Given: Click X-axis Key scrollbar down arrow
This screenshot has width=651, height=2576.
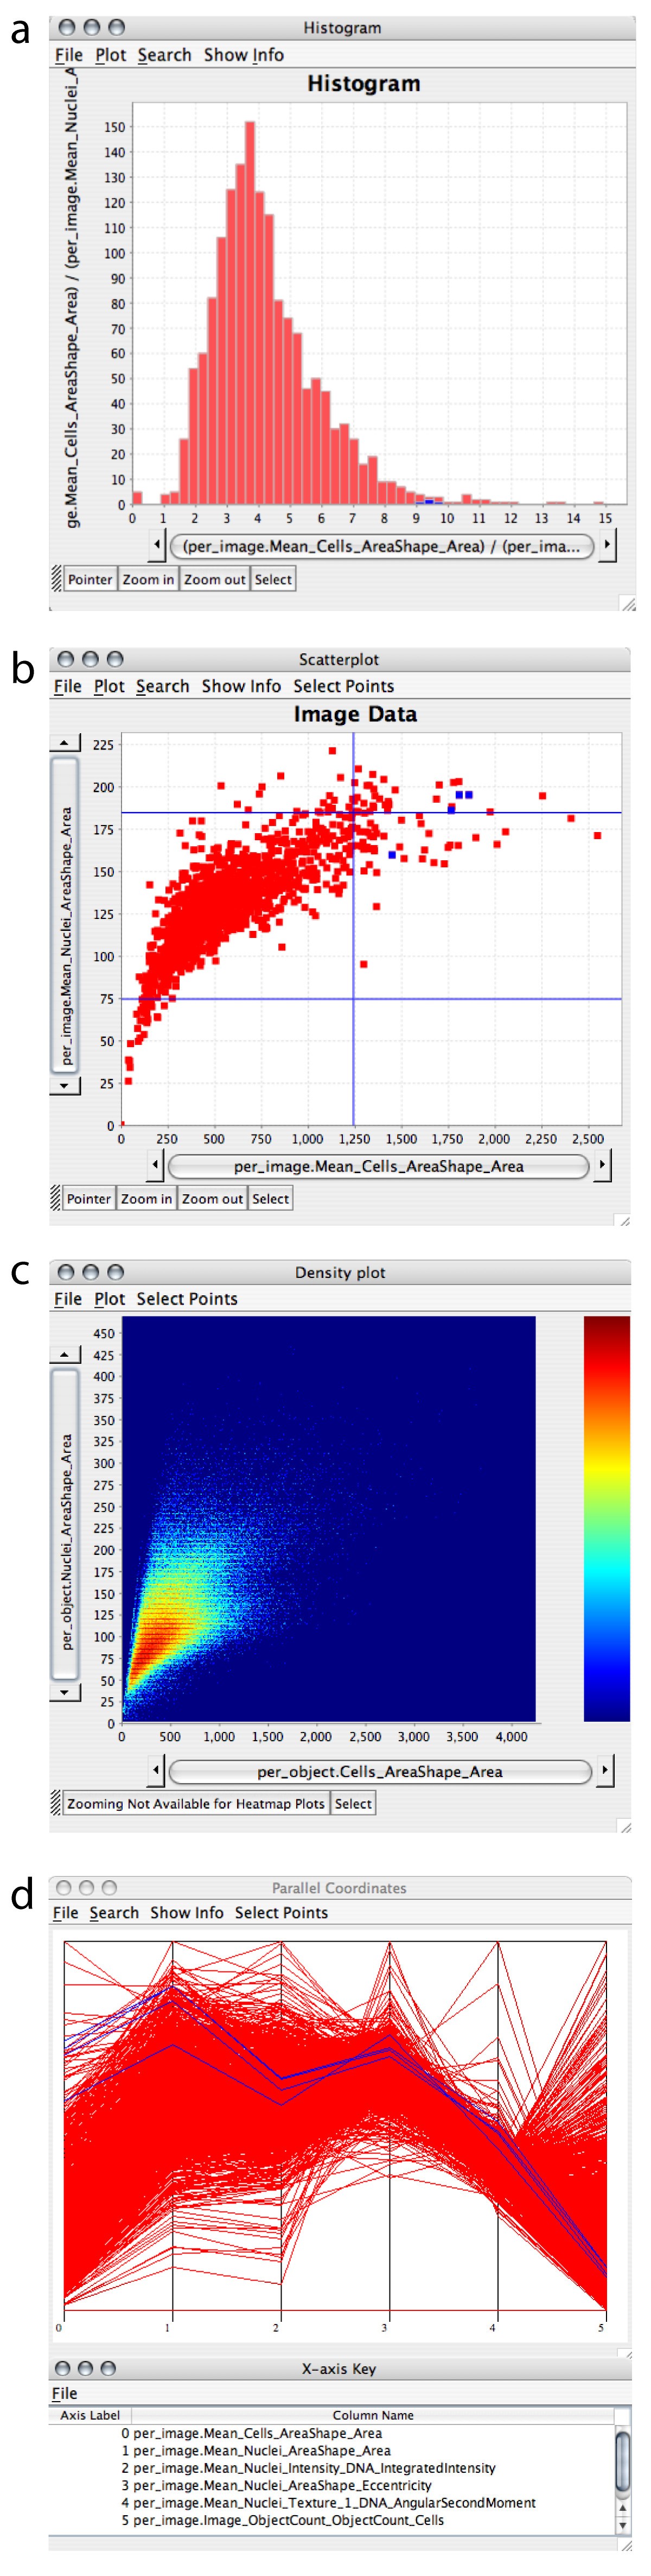Looking at the screenshot, I should 623,2526.
